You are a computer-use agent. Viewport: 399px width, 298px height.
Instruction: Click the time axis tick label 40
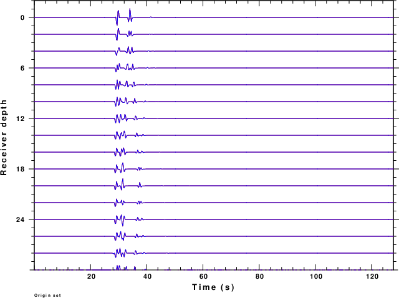(147, 276)
